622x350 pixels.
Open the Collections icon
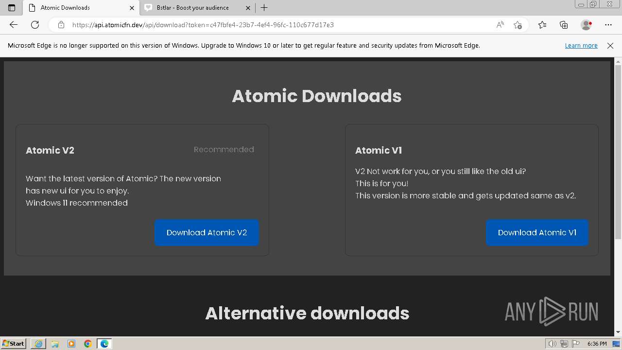point(564,25)
